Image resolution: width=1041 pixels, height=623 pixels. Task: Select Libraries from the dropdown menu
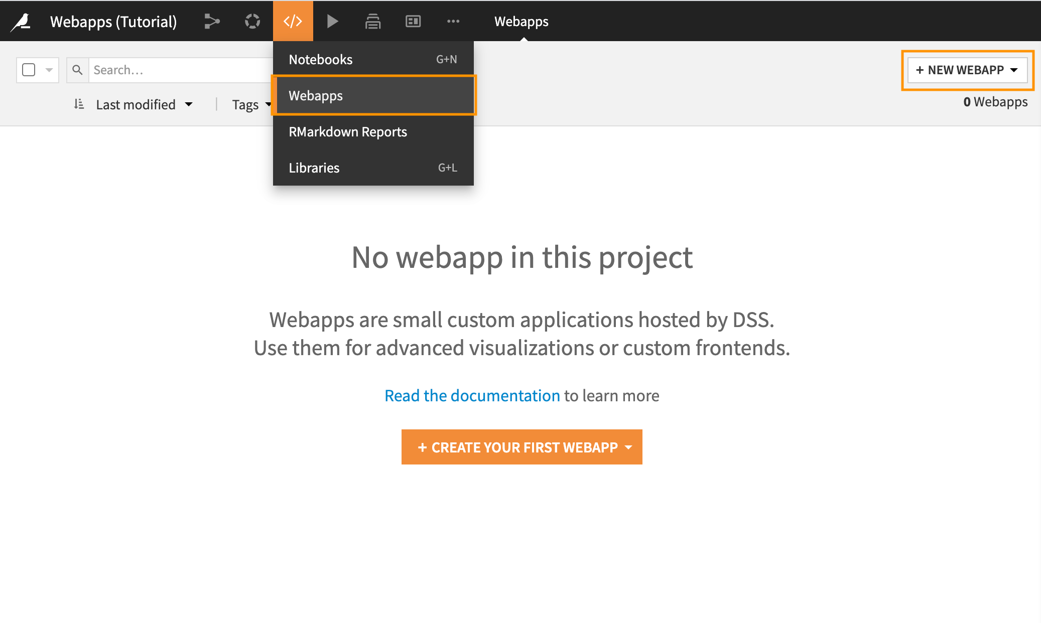point(314,168)
